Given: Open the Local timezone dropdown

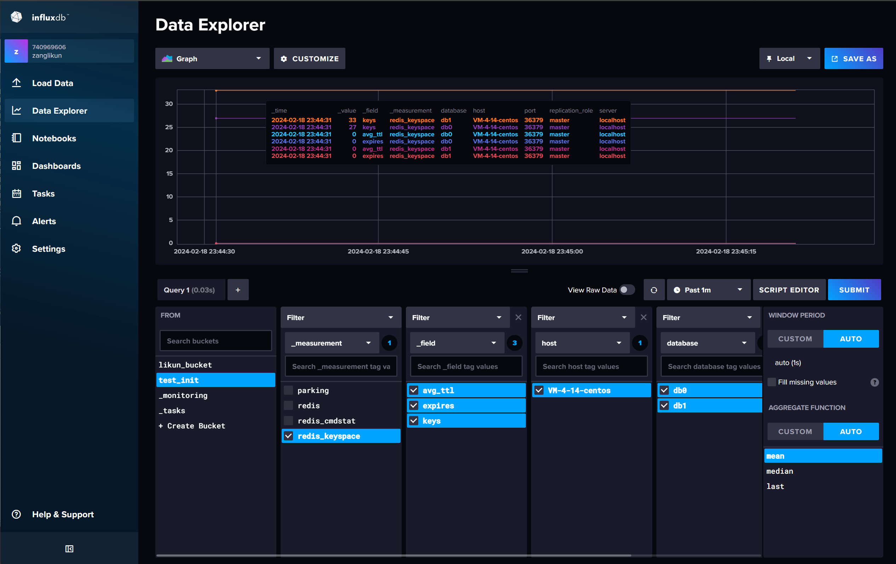Looking at the screenshot, I should [789, 58].
